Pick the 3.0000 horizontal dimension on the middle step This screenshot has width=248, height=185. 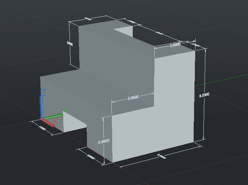tap(133, 98)
